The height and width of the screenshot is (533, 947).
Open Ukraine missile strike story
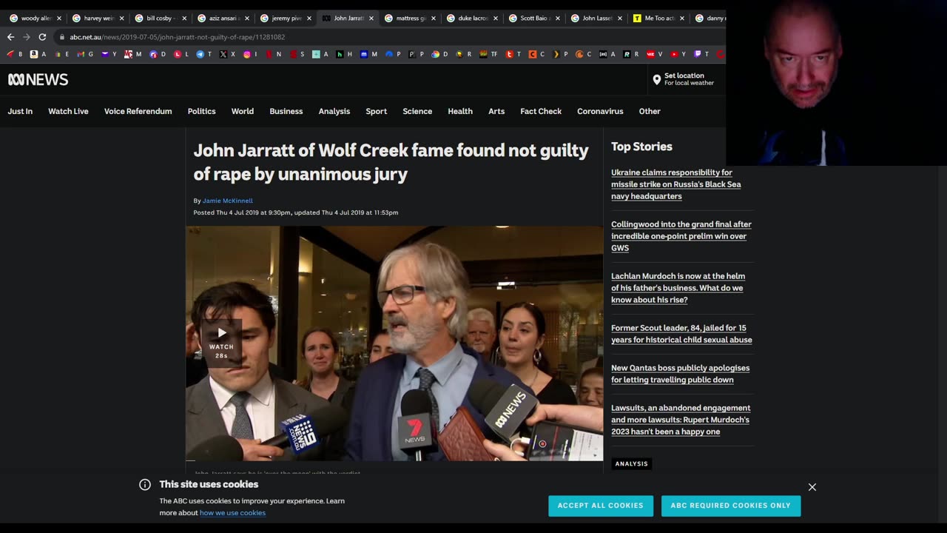point(675,184)
